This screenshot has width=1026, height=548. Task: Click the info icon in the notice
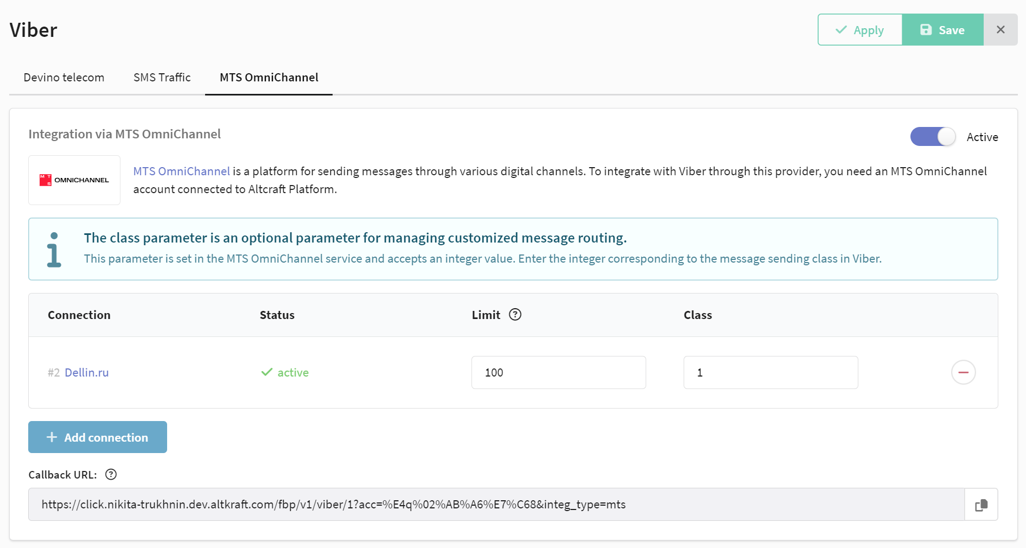pos(54,250)
